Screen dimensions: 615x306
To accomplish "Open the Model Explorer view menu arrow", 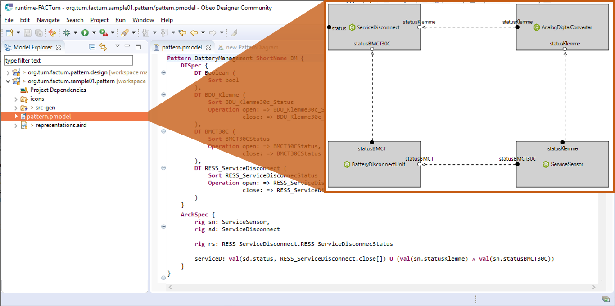I will pos(117,46).
